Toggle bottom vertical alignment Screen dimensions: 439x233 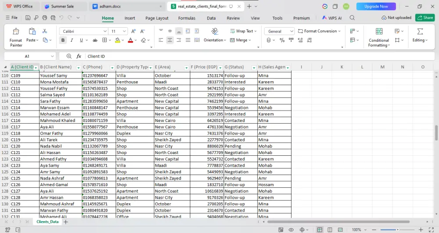coord(179,31)
